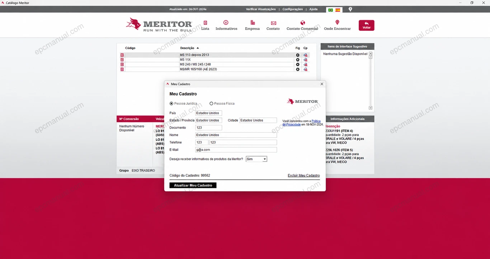This screenshot has width=490, height=259.
Task: Select the Pessoa Física radio button
Action: [x=211, y=104]
